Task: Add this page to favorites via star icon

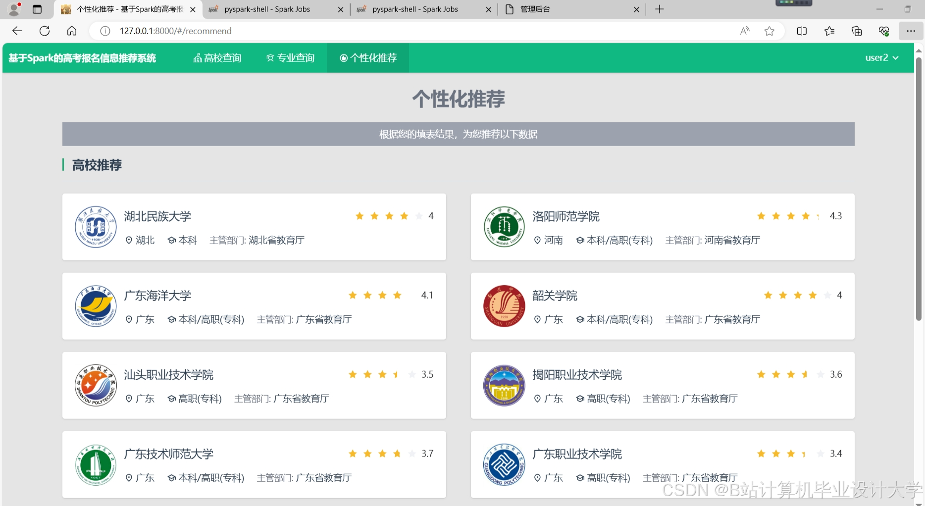Action: pos(769,31)
